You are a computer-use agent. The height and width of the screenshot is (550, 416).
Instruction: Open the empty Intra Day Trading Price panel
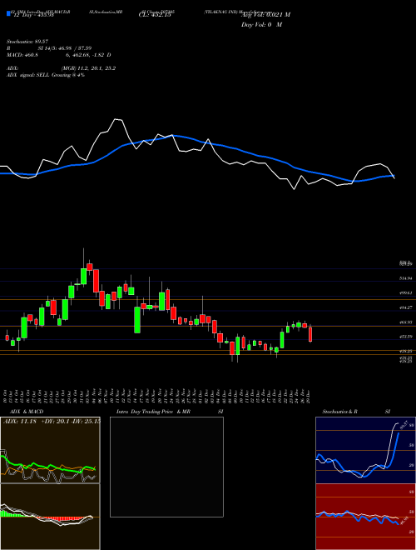pos(166,467)
